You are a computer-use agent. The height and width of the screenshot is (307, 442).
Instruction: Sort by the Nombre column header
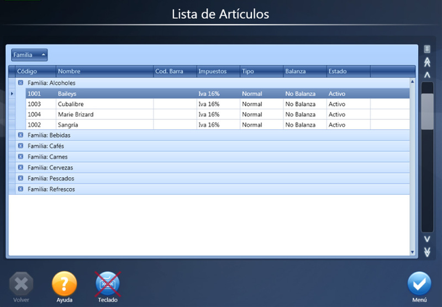[104, 71]
